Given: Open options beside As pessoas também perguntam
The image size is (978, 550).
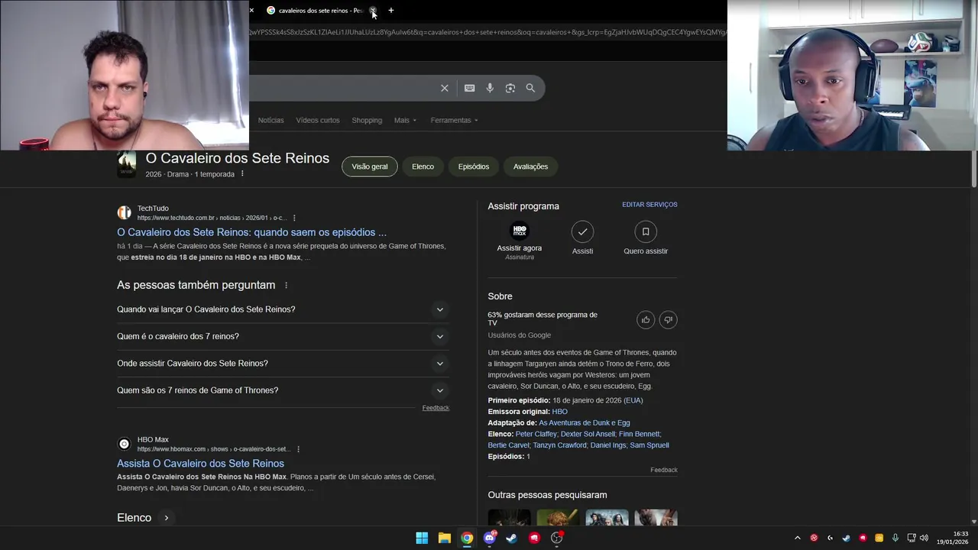Looking at the screenshot, I should click(x=287, y=285).
